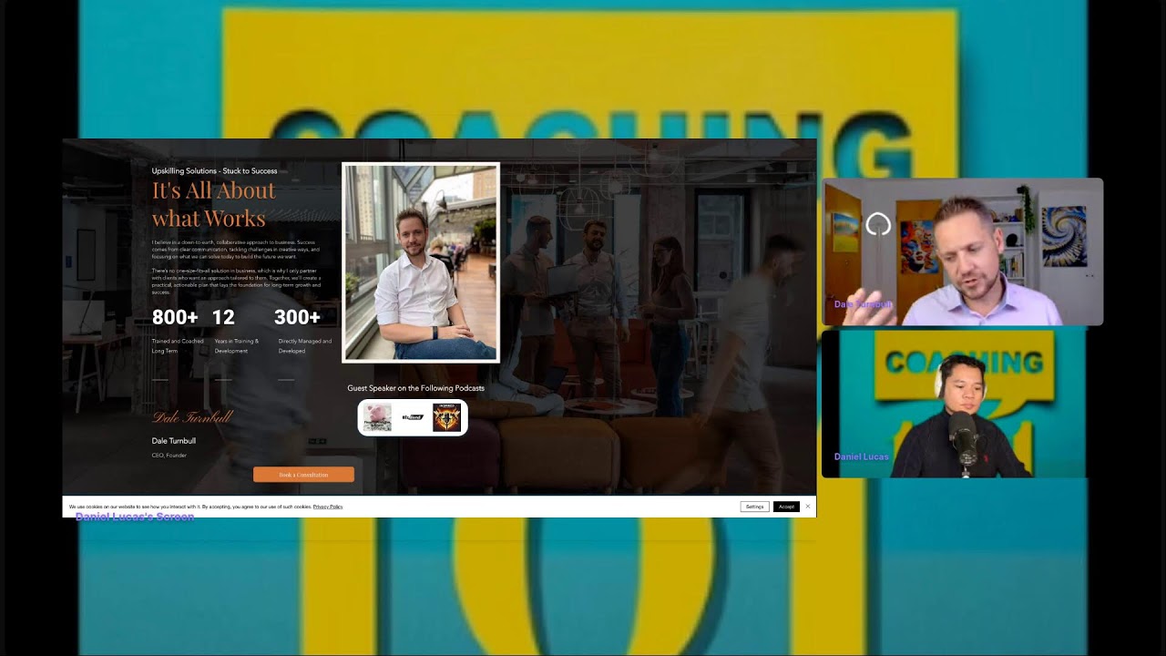Select Dale Turnbull's video tile

[x=963, y=251]
